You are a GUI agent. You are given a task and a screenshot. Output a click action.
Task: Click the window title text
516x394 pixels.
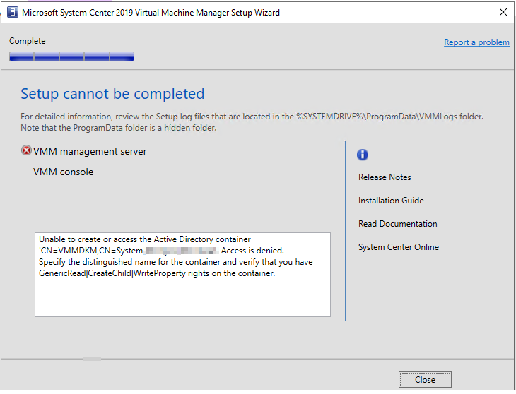coord(151,13)
